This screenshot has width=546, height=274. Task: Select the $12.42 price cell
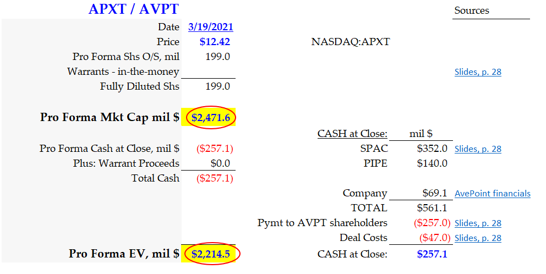pyautogui.click(x=215, y=42)
